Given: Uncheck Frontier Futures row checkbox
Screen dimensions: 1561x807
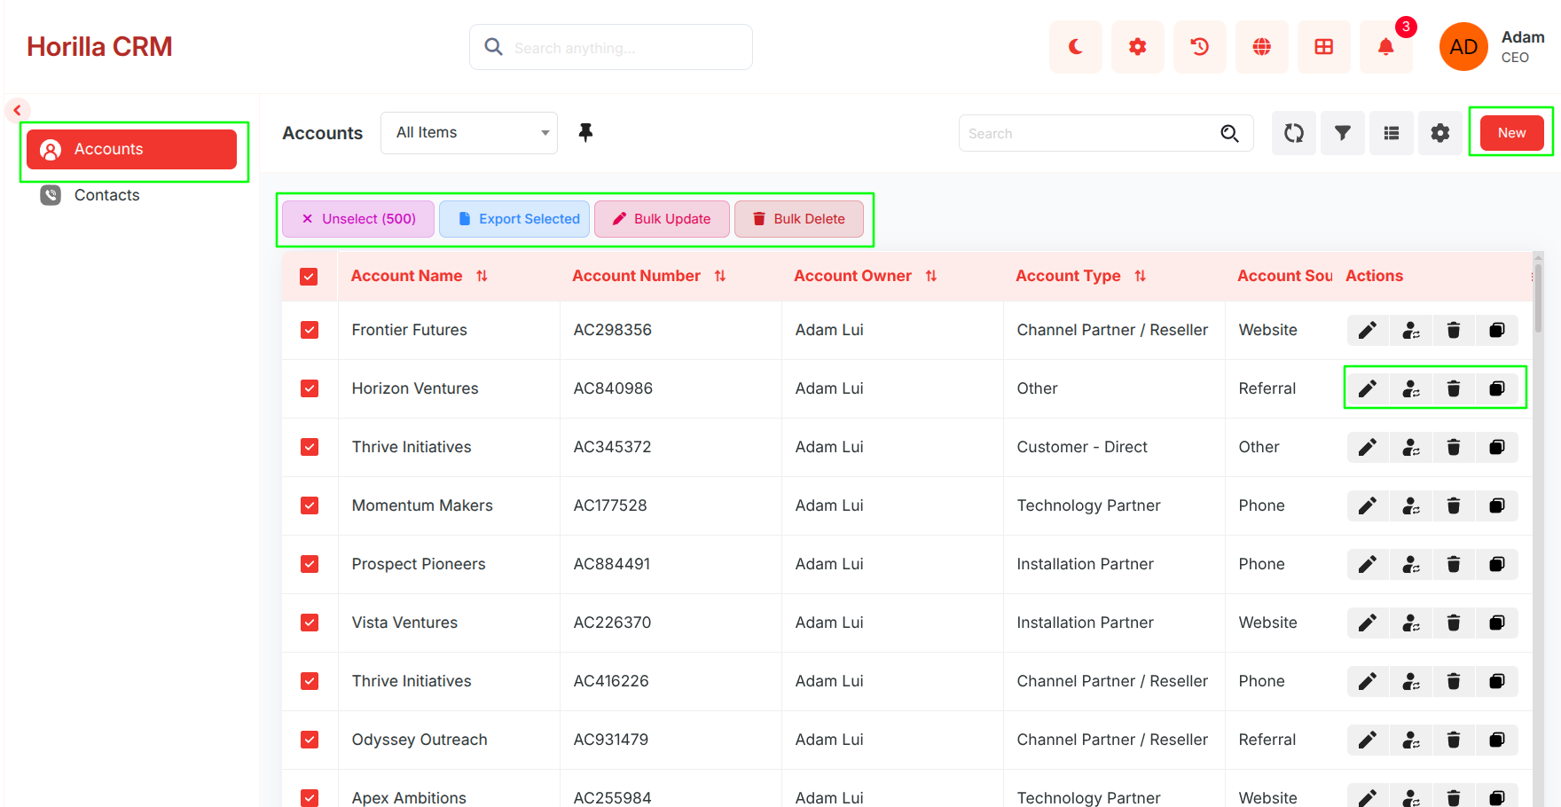Looking at the screenshot, I should tap(310, 330).
